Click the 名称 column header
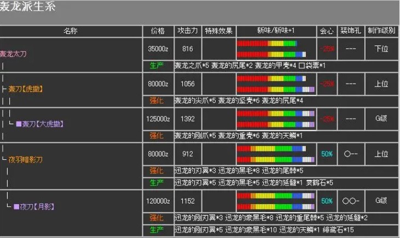 point(71,31)
